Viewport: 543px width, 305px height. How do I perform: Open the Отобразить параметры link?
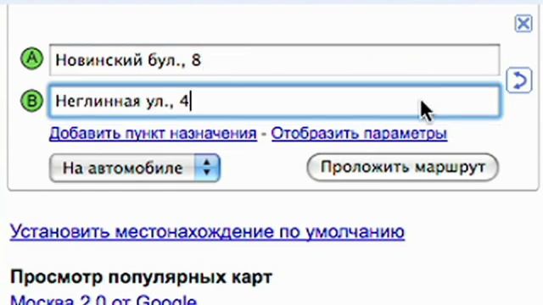pyautogui.click(x=359, y=134)
